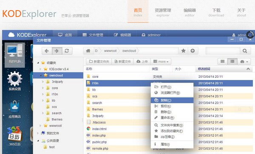Focus the file search input field
Screen dimensions: 255x154
pyautogui.click(x=223, y=51)
